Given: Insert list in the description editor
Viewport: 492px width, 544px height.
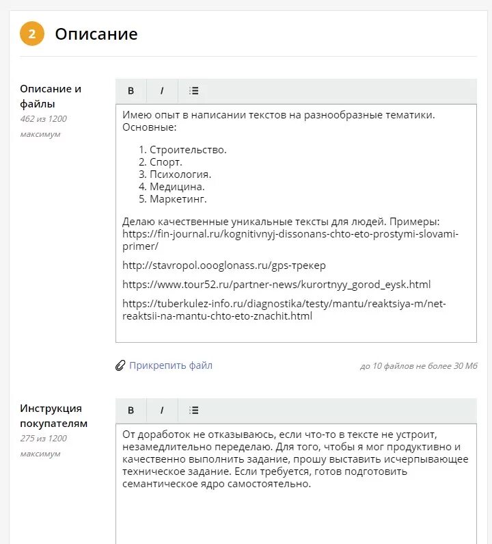Looking at the screenshot, I should [x=193, y=91].
